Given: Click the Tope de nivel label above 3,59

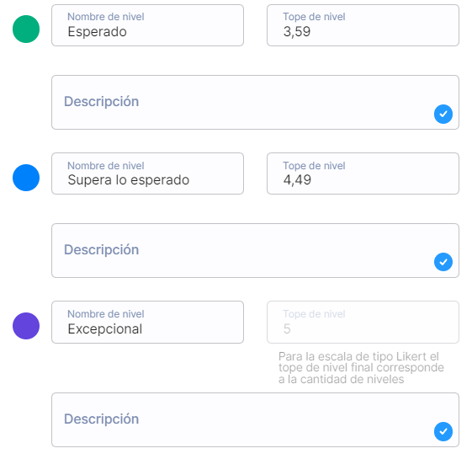Looking at the screenshot, I should point(314,17).
